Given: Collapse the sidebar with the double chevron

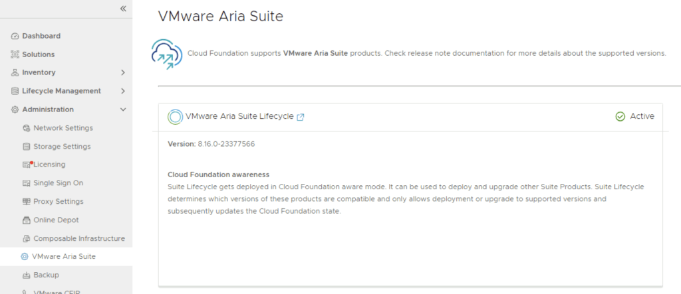Looking at the screenshot, I should pyautogui.click(x=123, y=8).
